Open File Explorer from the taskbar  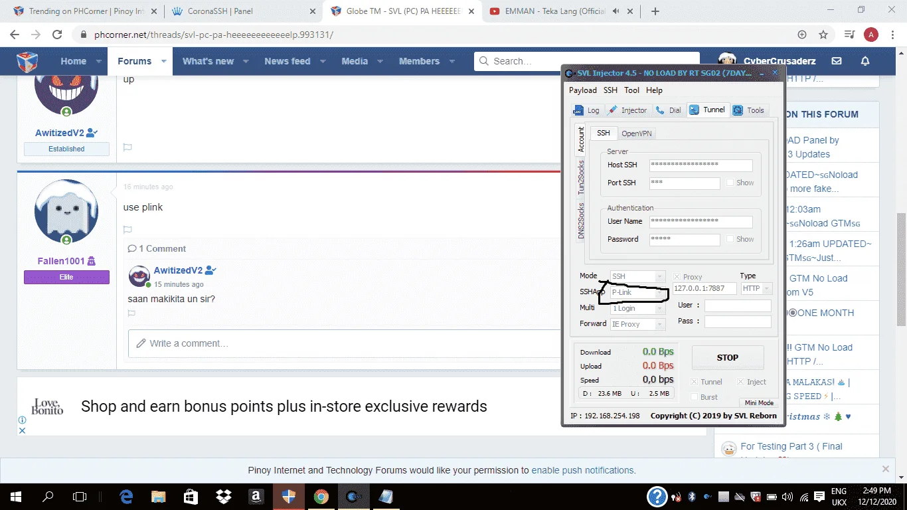158,496
